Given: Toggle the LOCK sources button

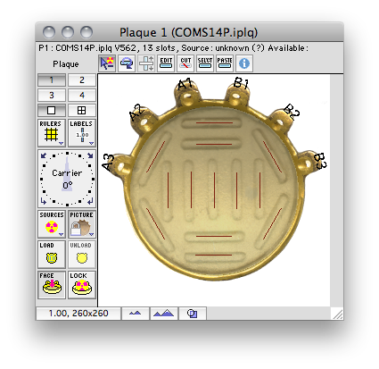Looking at the screenshot, I should pyautogui.click(x=82, y=285).
